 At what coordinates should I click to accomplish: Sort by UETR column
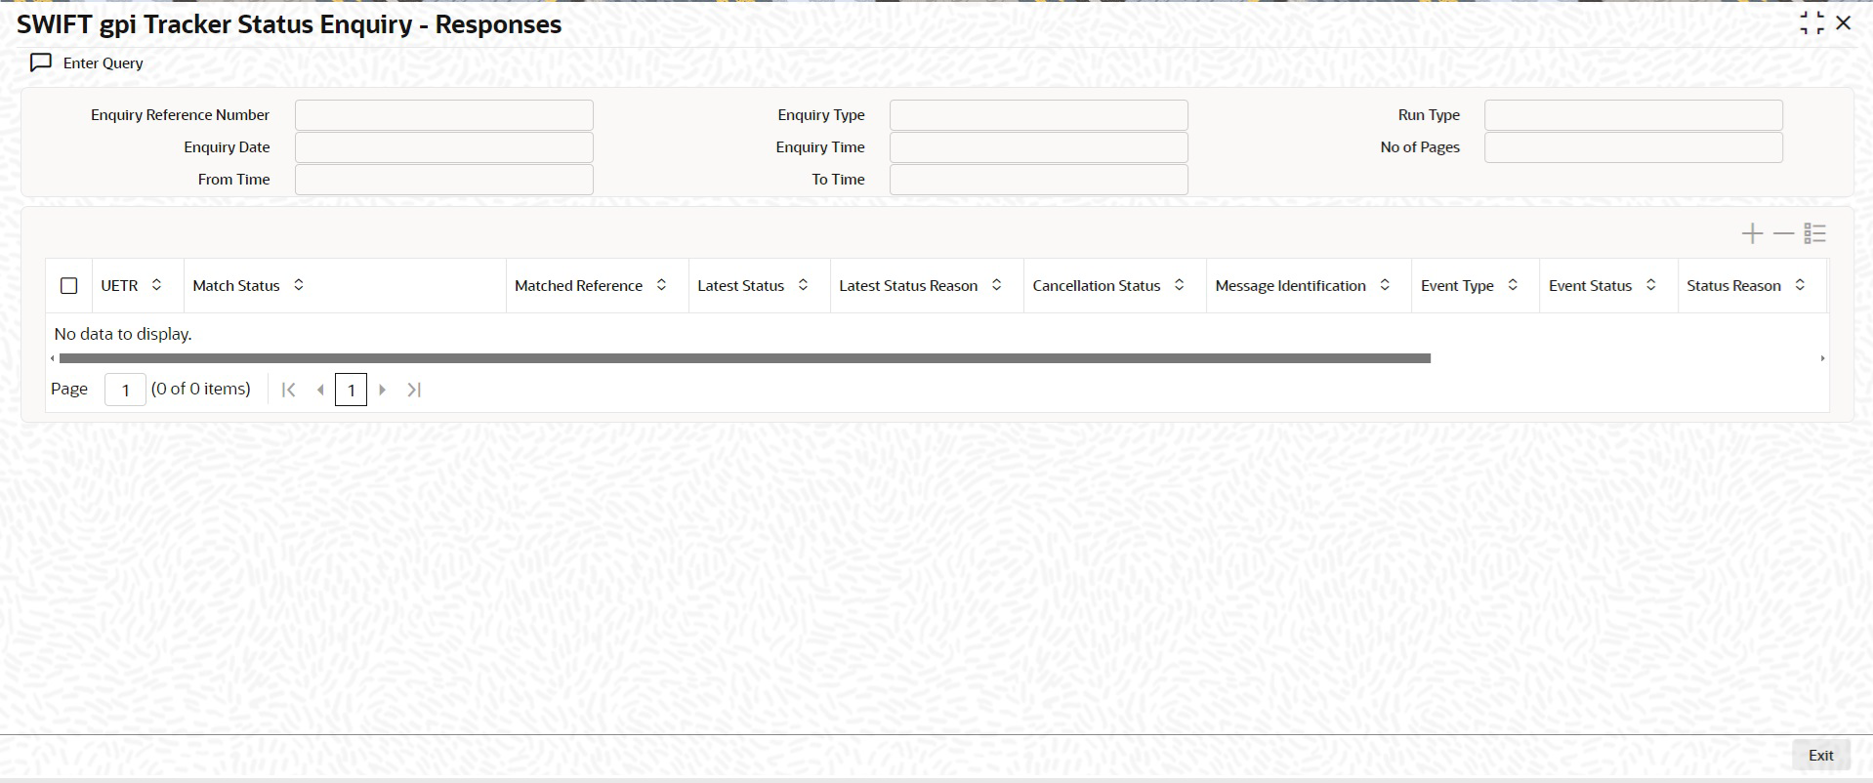tap(156, 285)
